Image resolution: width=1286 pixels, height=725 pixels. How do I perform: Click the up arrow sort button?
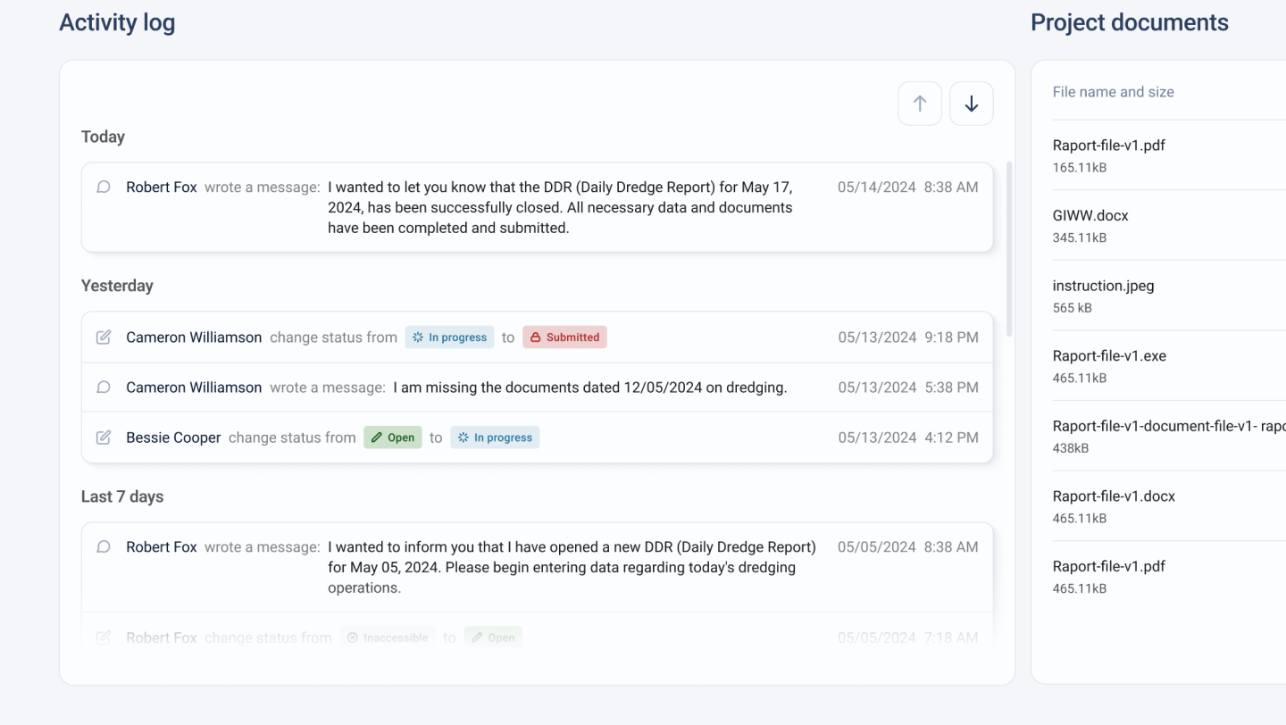[x=920, y=104]
